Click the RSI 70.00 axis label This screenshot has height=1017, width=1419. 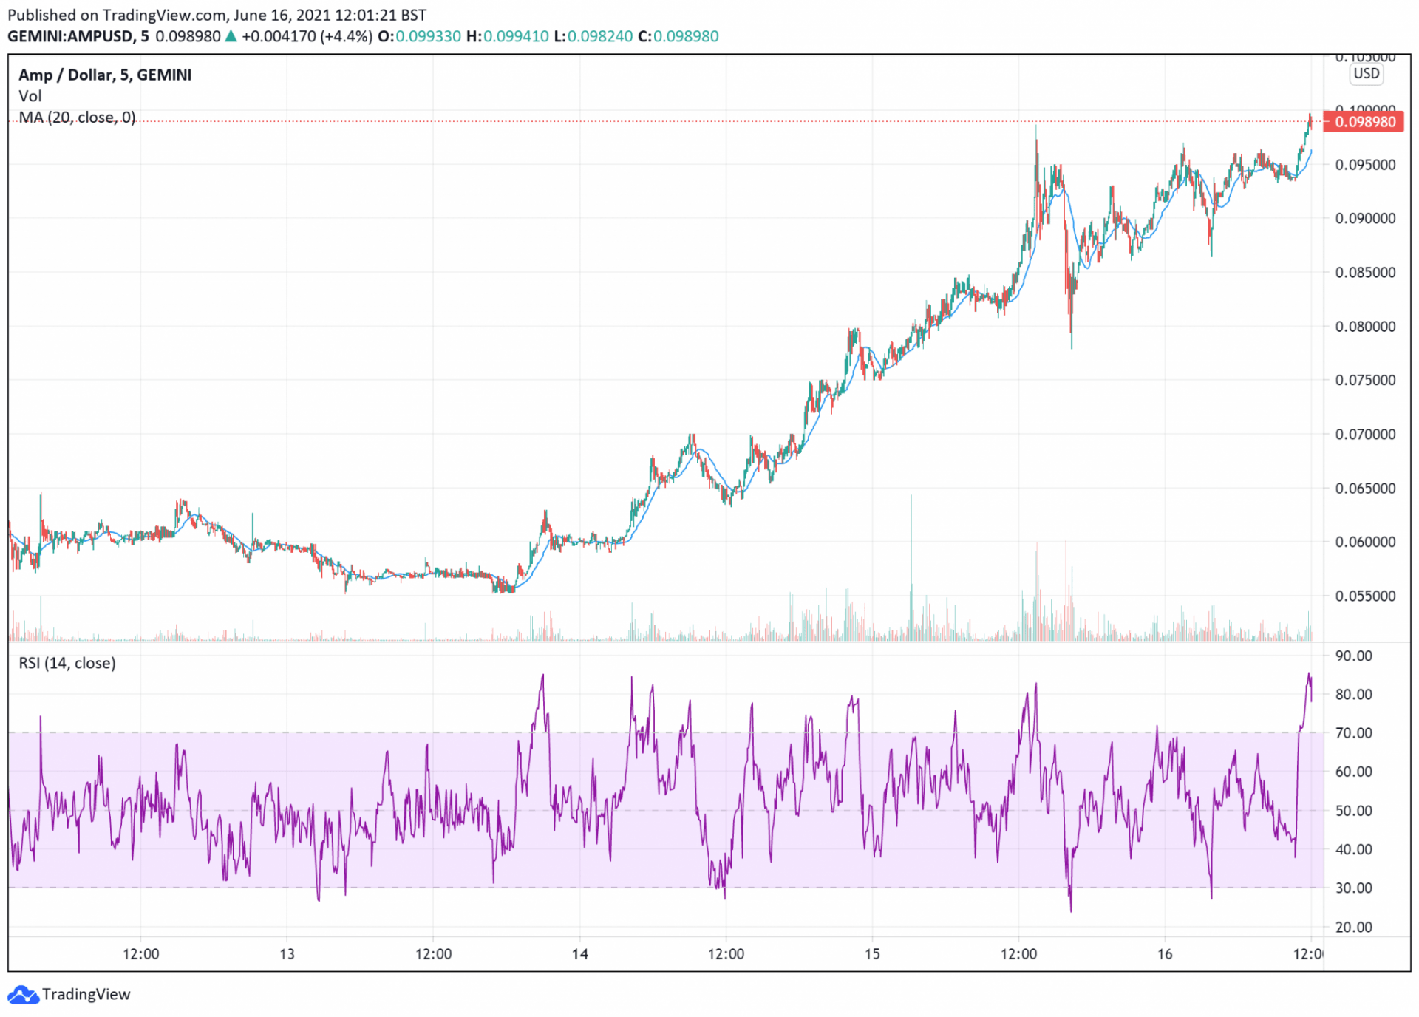(x=1353, y=733)
